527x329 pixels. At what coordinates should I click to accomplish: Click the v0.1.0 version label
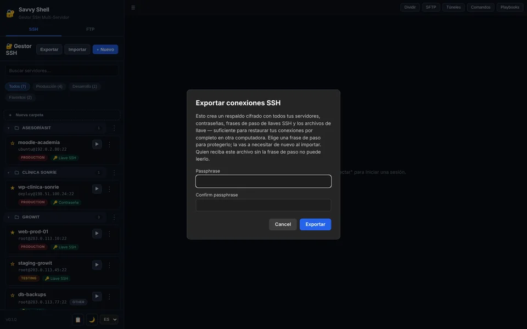(x=11, y=320)
